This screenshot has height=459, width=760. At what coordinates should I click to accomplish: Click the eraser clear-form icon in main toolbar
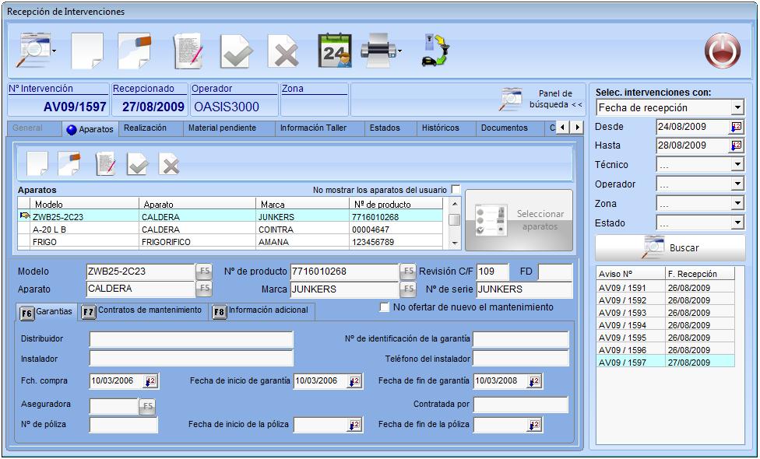[x=135, y=51]
